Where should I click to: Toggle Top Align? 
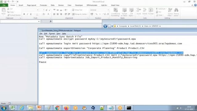(x=54, y=10)
